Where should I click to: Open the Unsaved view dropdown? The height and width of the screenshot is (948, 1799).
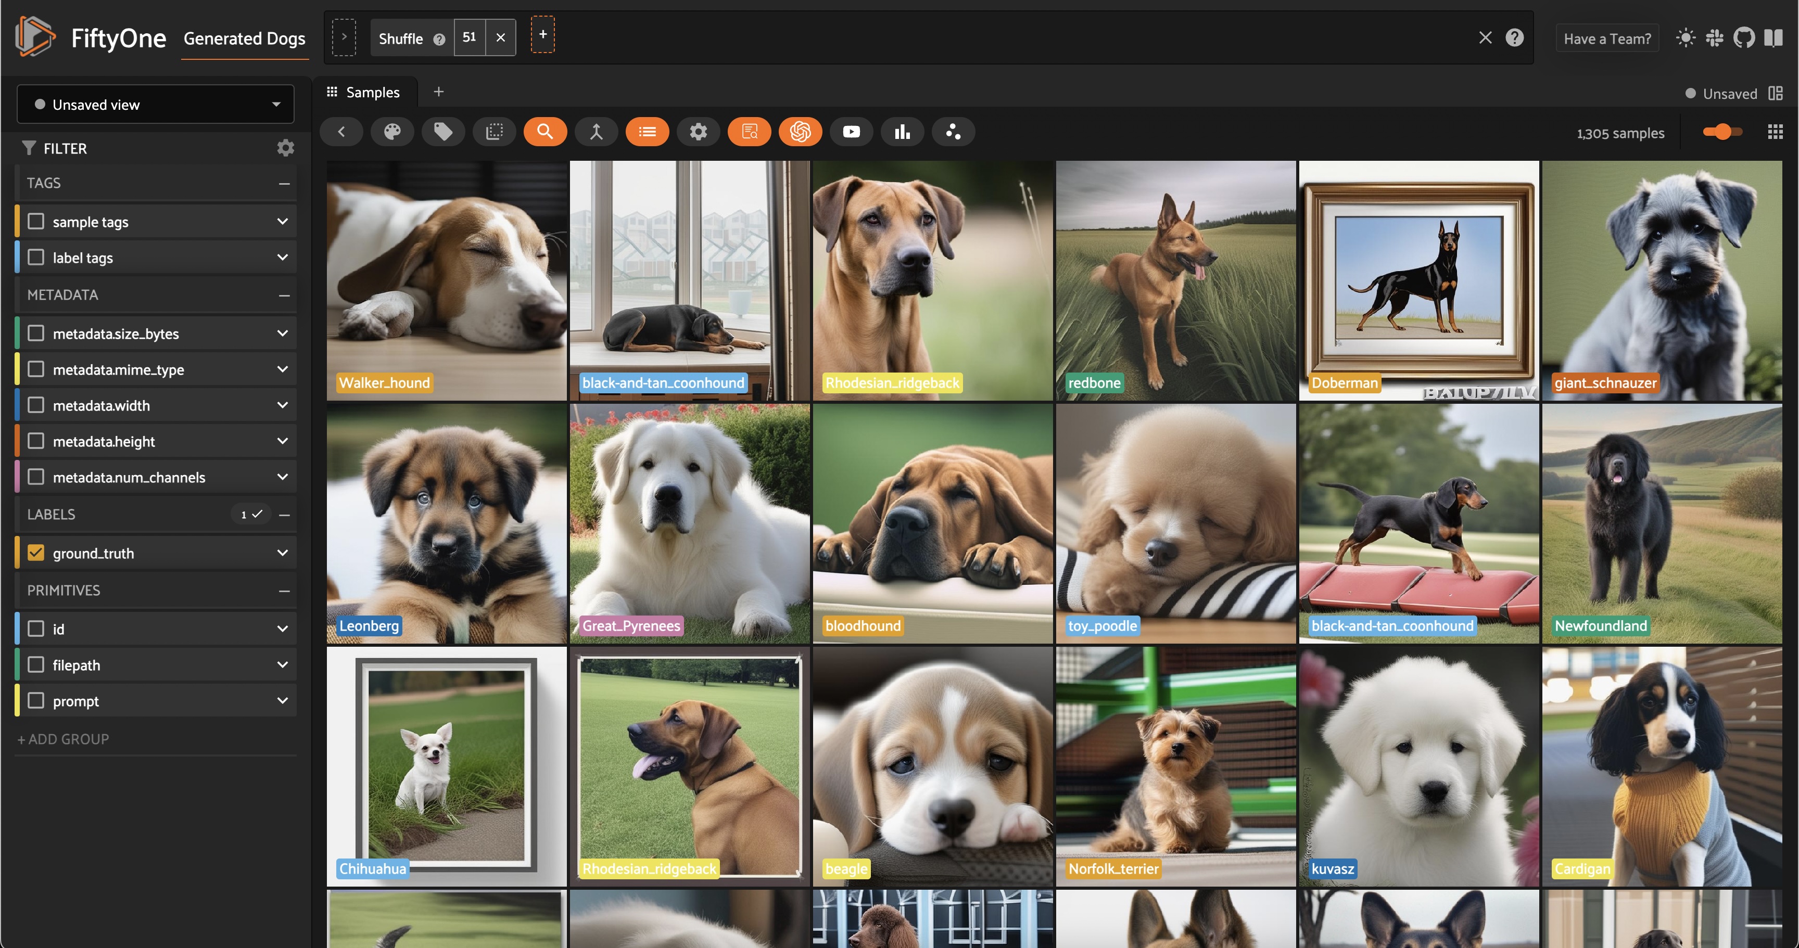pyautogui.click(x=155, y=104)
